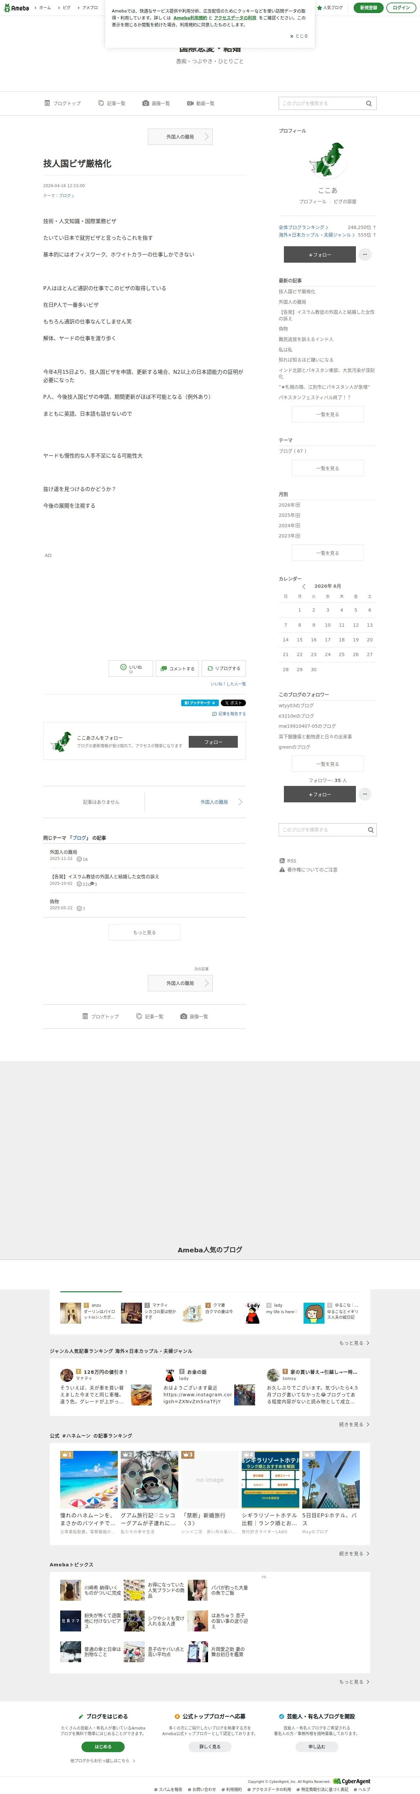
Task: Click the X ポスト share button
Action: (233, 703)
